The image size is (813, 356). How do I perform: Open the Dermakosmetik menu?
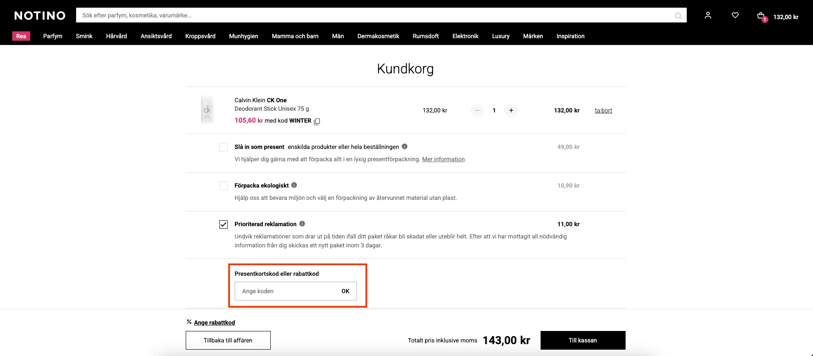[x=378, y=36]
